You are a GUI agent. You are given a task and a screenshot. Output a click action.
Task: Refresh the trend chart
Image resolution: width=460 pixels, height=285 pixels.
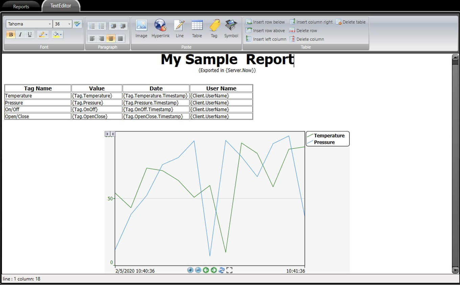click(x=222, y=270)
